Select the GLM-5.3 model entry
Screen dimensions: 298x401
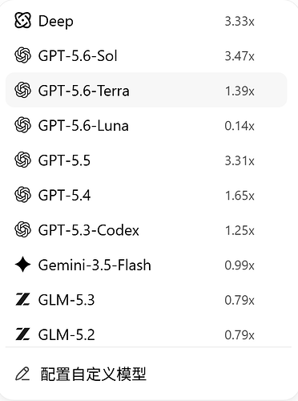pyautogui.click(x=147, y=299)
